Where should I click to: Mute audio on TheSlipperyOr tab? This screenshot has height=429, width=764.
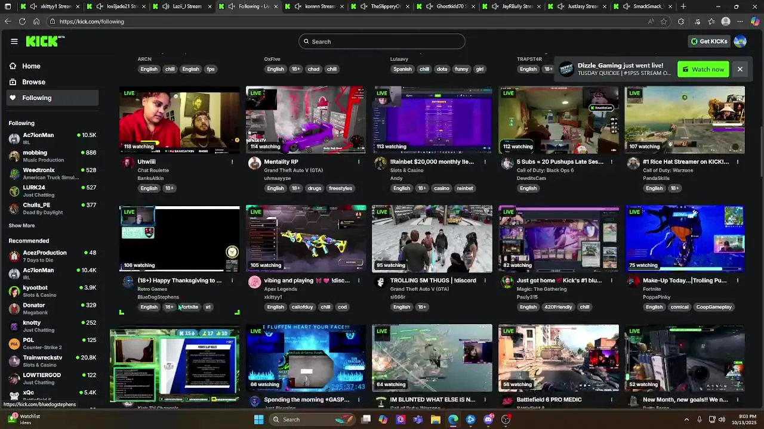tap(364, 7)
